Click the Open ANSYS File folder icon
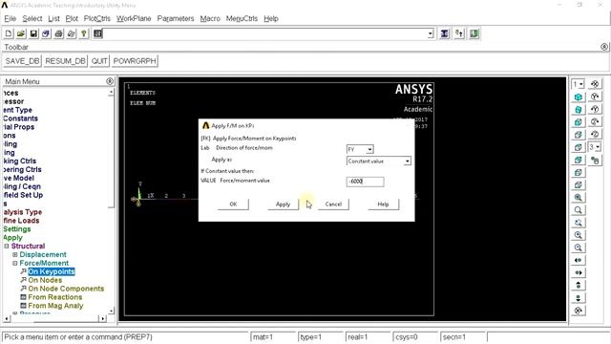The image size is (611, 344). pyautogui.click(x=21, y=33)
